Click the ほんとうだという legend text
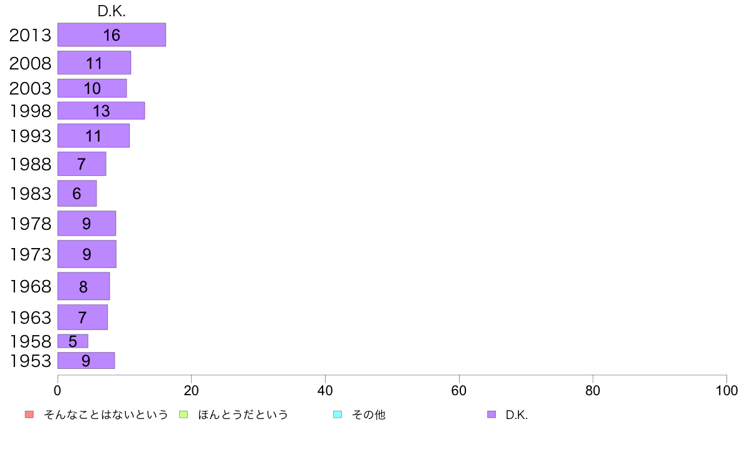Image resolution: width=744 pixels, height=461 pixels. (243, 415)
